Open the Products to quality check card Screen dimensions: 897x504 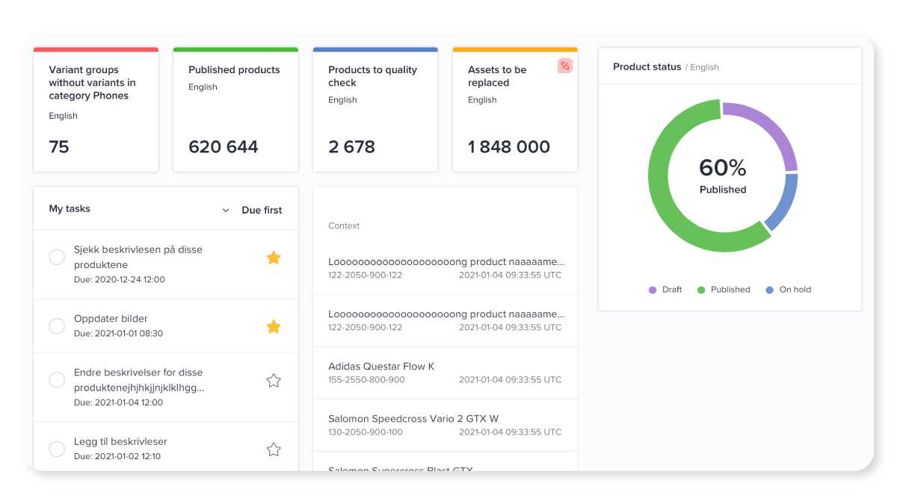(375, 111)
